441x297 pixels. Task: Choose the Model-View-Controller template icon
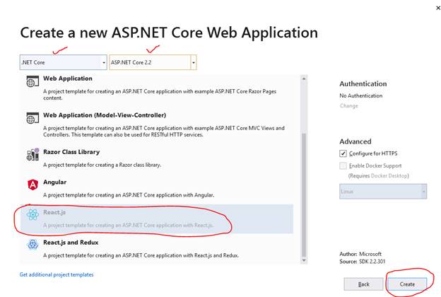tap(33, 118)
